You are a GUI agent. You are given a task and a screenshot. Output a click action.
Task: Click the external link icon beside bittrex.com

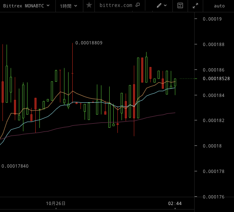pyautogui.click(x=138, y=5)
